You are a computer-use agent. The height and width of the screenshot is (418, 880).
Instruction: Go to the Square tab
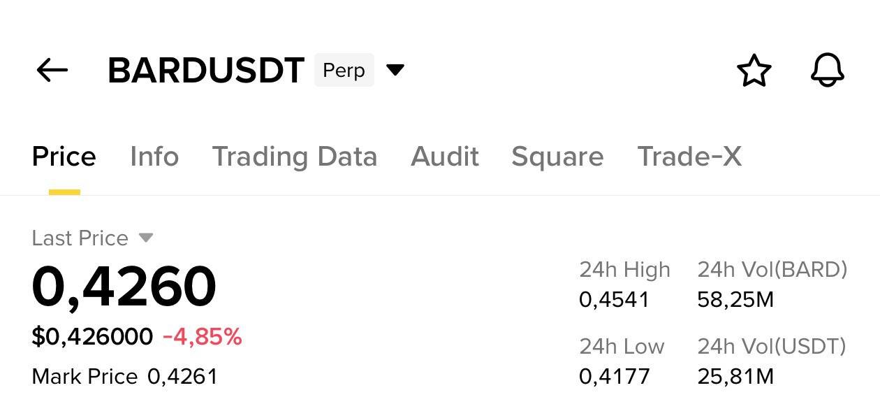point(557,157)
